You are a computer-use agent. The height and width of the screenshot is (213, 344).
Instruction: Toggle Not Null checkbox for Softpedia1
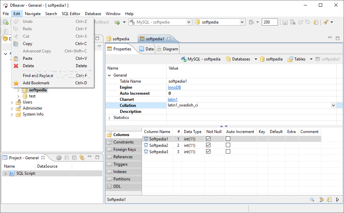[208, 138]
